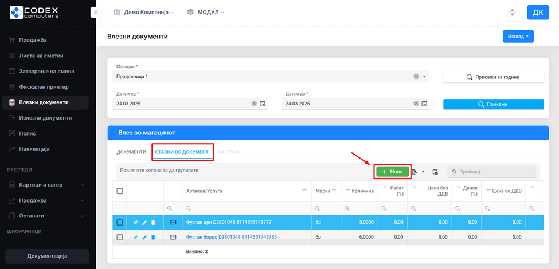The height and width of the screenshot is (269, 559).
Task: Open the calendar picker for Датум од
Action: point(263,104)
